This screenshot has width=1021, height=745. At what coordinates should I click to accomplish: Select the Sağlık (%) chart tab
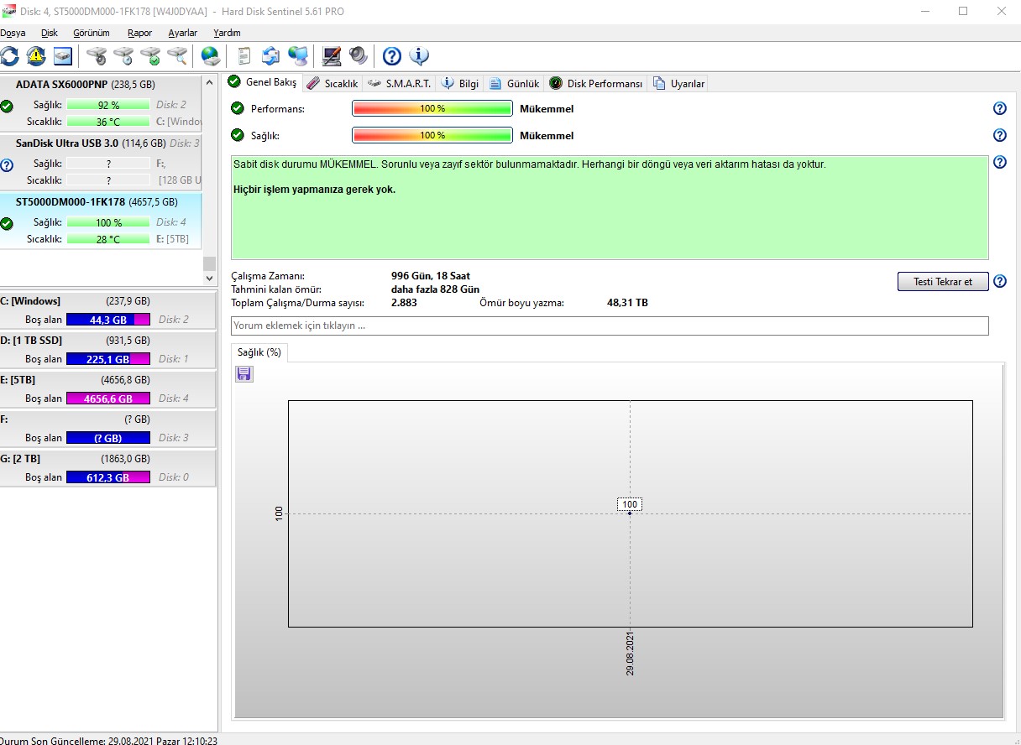click(x=259, y=352)
